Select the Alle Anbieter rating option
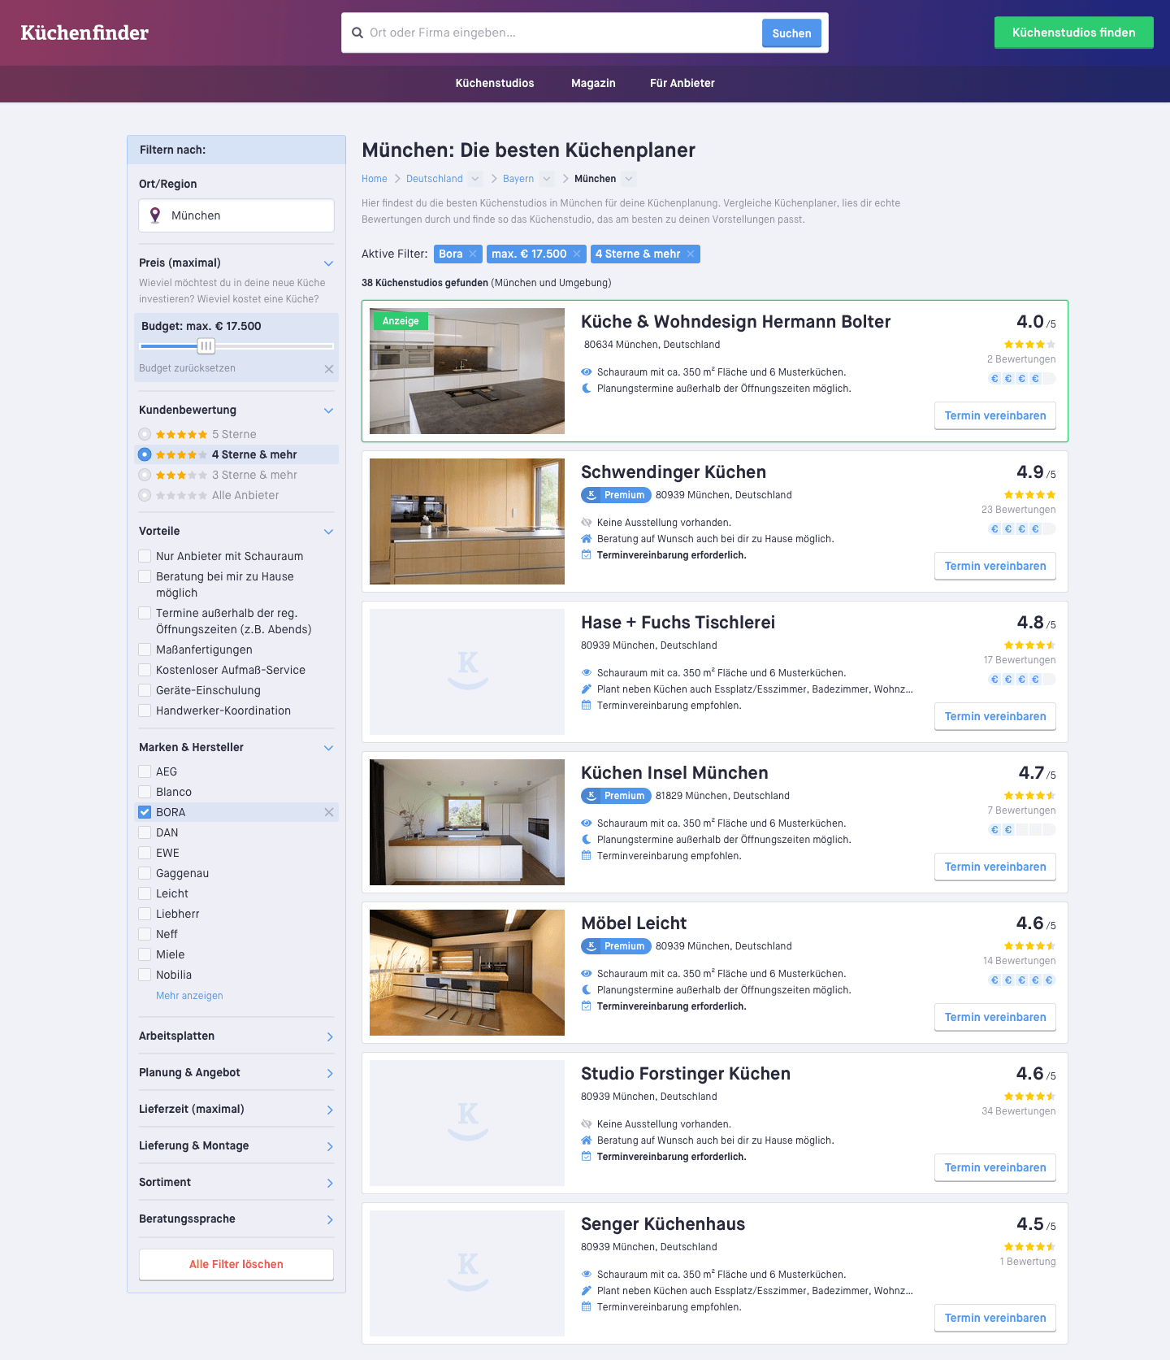1170x1360 pixels. coord(145,495)
